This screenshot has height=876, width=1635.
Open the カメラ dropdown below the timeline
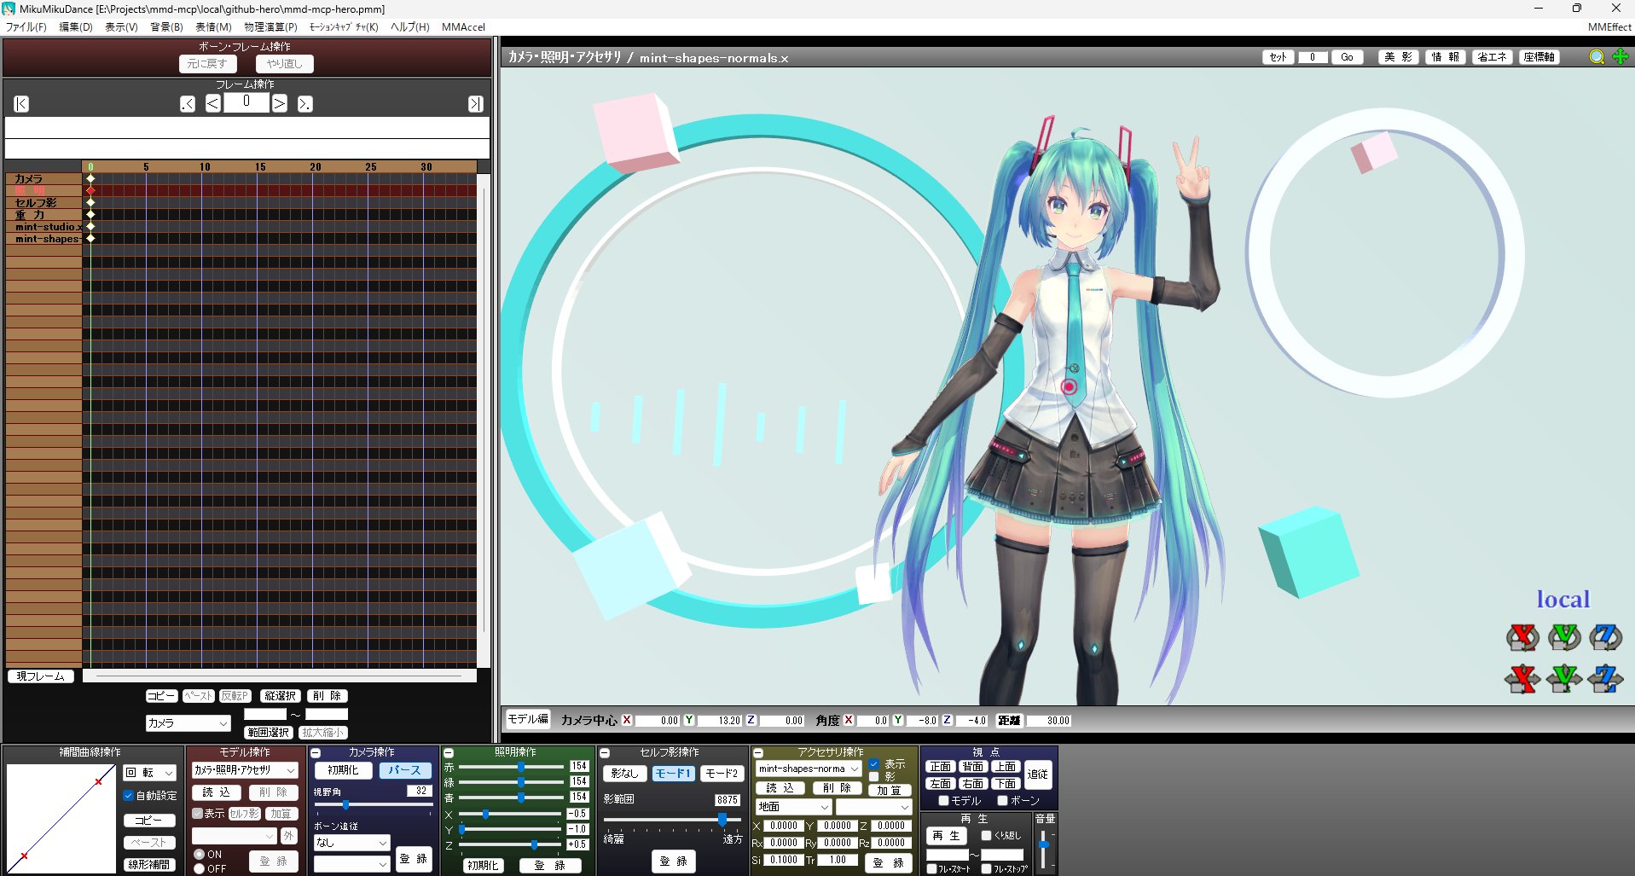coord(188,723)
